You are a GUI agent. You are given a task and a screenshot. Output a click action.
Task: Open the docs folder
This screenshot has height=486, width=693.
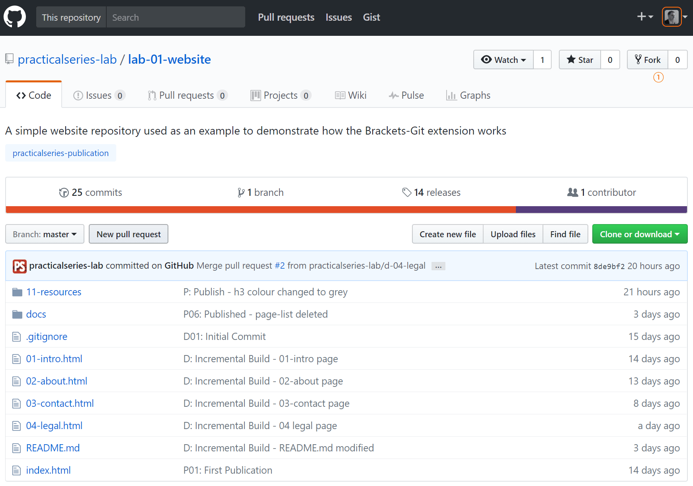[x=36, y=314]
